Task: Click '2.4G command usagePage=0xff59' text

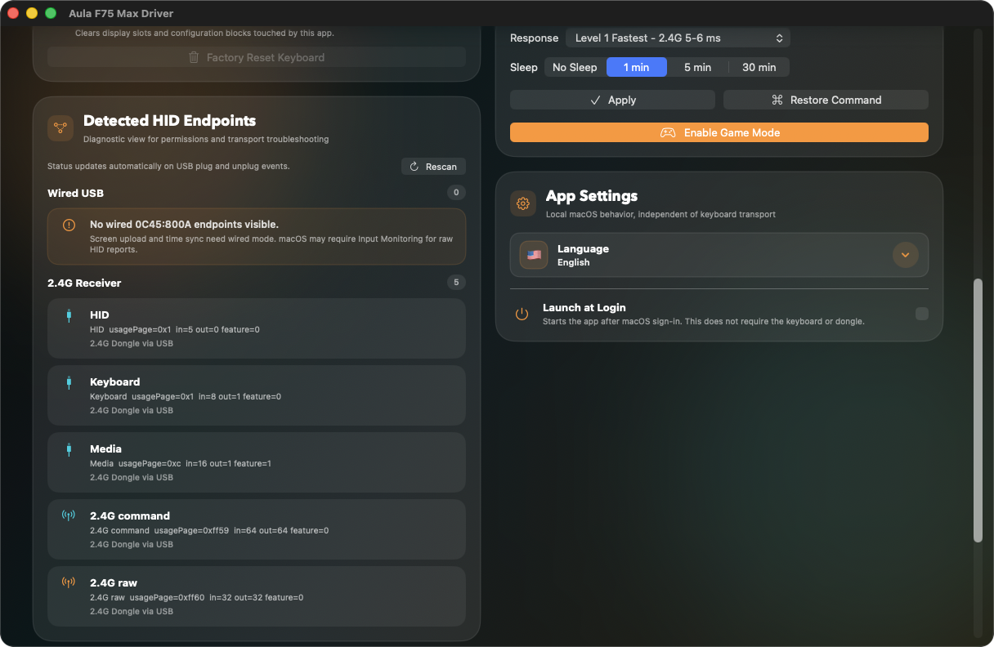Action: tap(209, 530)
